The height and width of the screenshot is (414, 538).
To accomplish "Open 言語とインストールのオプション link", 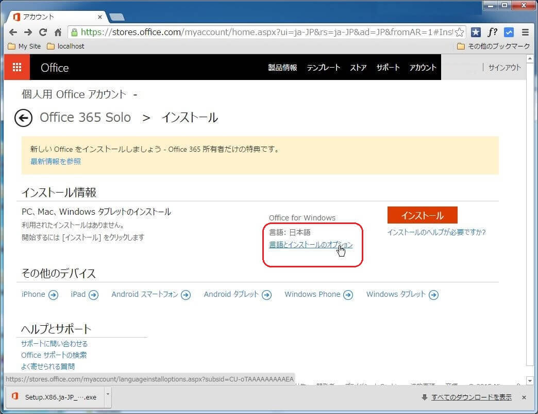I will point(310,245).
